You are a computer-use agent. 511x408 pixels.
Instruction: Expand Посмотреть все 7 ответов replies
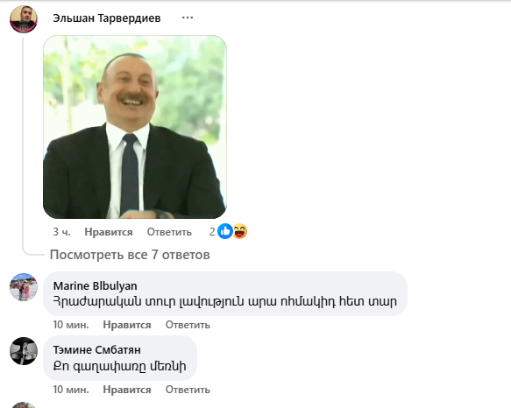coord(130,255)
